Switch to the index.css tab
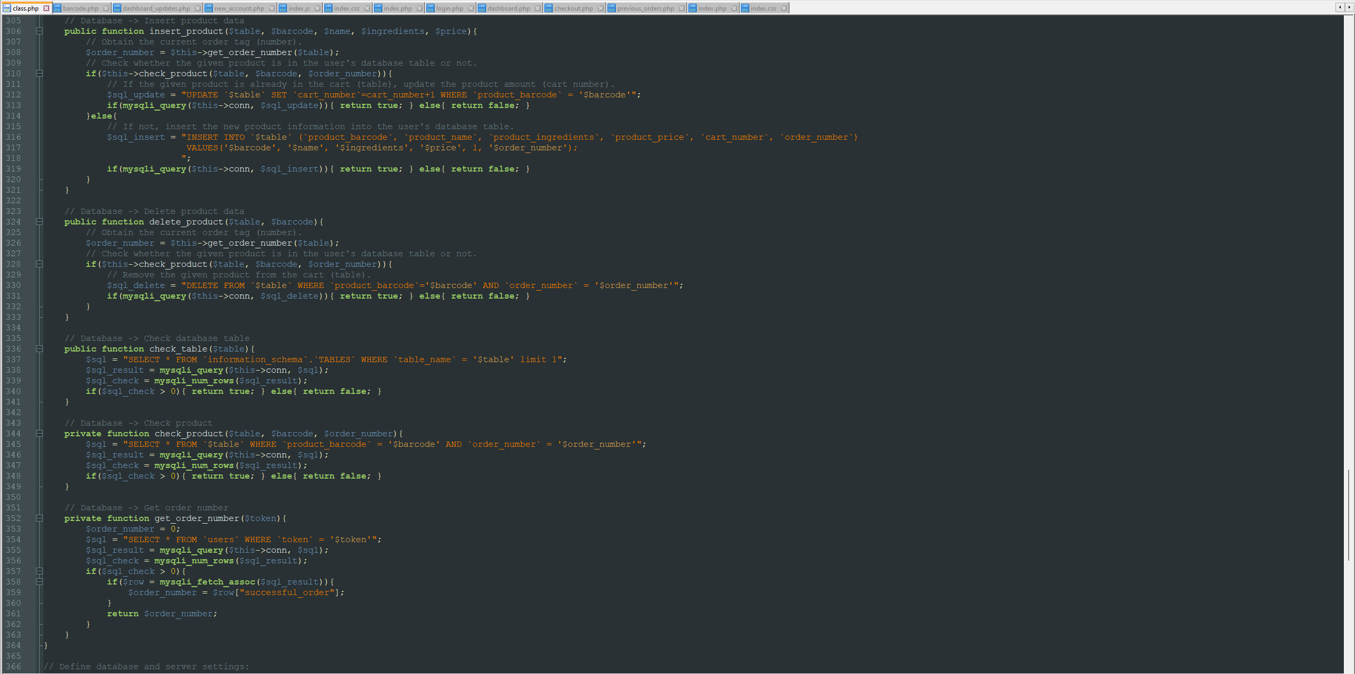1355x674 pixels. pos(347,8)
